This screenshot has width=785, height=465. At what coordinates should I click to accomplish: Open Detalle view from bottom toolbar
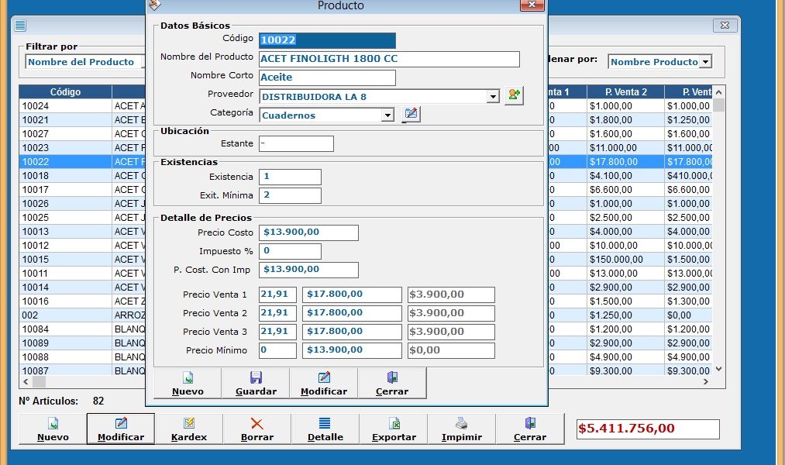[325, 429]
